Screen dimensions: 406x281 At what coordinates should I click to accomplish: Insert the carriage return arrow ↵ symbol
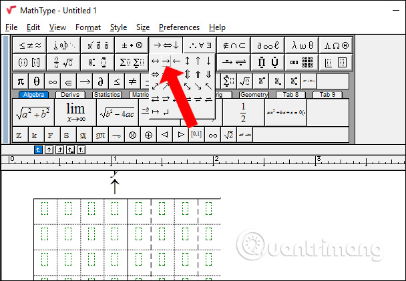coord(166,111)
